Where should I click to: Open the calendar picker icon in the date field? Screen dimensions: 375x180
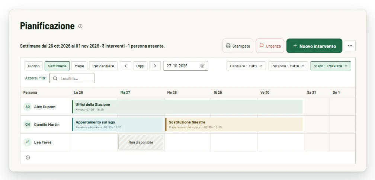click(202, 66)
